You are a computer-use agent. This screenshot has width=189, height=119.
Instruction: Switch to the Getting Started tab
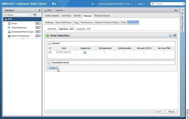[52, 16]
